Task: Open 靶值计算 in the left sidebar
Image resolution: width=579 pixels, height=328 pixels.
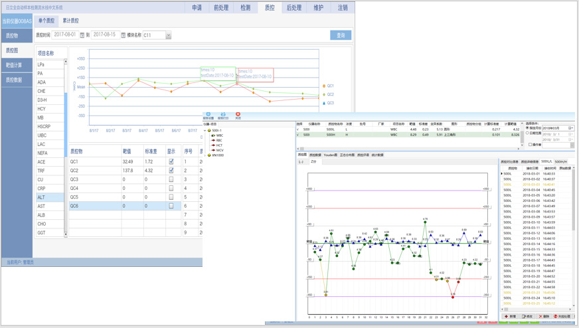Action: (x=17, y=65)
